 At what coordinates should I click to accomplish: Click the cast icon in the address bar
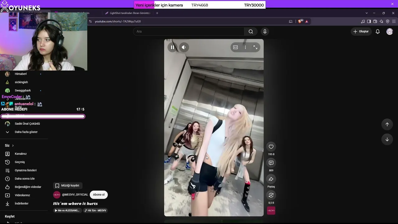tap(291, 21)
